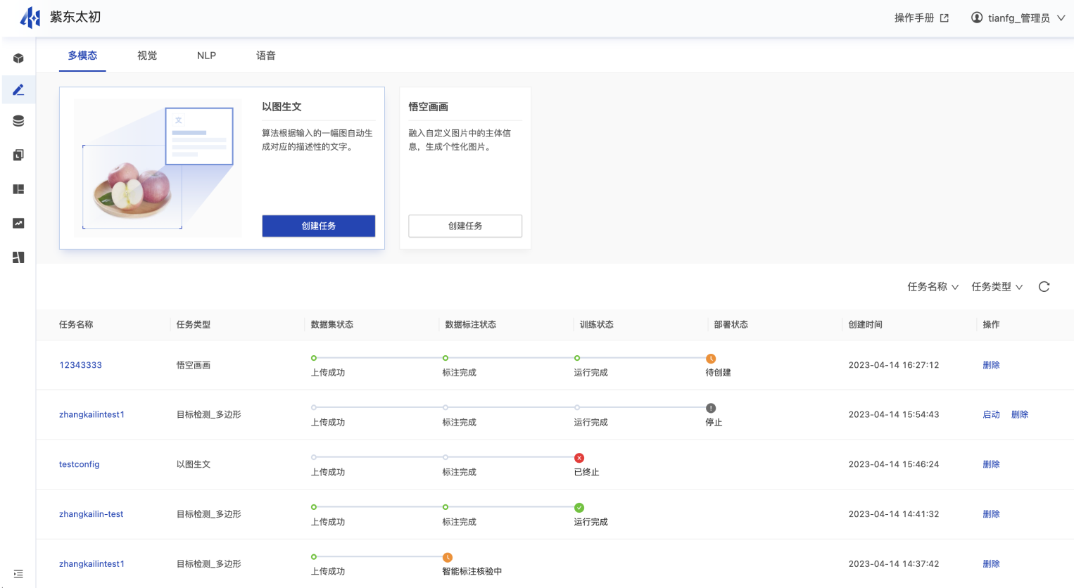Open the 任务类型 filter dropdown

(997, 286)
